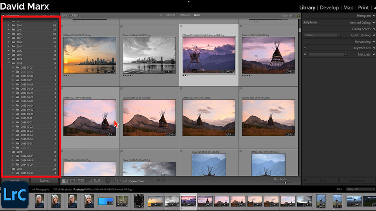Screen dimensions: 376x211
Task: Choose Metadata in Library Filter bar
Action: coord(184,15)
